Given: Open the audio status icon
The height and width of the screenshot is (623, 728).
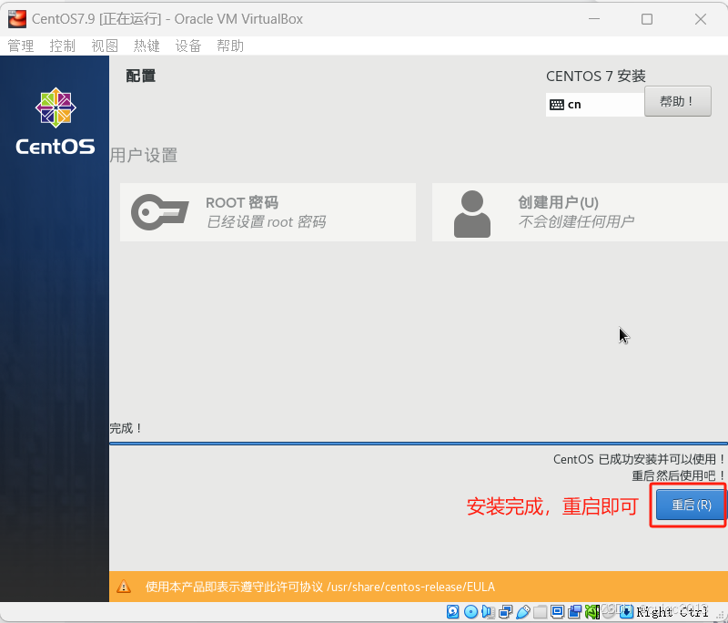Looking at the screenshot, I should (x=488, y=612).
